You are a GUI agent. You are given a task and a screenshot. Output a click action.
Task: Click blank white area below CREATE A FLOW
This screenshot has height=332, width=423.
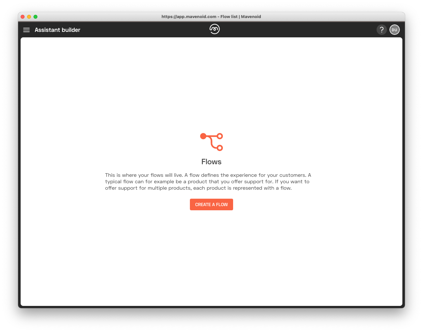(211, 258)
